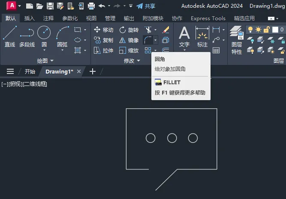Switch to the Annotate (注释) ribbon tab
Screen dimensions: 286x199
point(48,18)
